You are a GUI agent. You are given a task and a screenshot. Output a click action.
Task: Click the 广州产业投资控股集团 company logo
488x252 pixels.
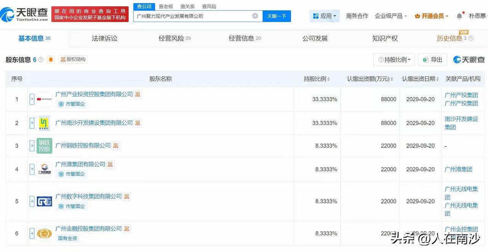[44, 99]
